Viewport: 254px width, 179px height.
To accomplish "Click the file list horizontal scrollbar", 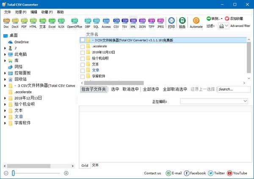I will pyautogui.click(x=114, y=83).
